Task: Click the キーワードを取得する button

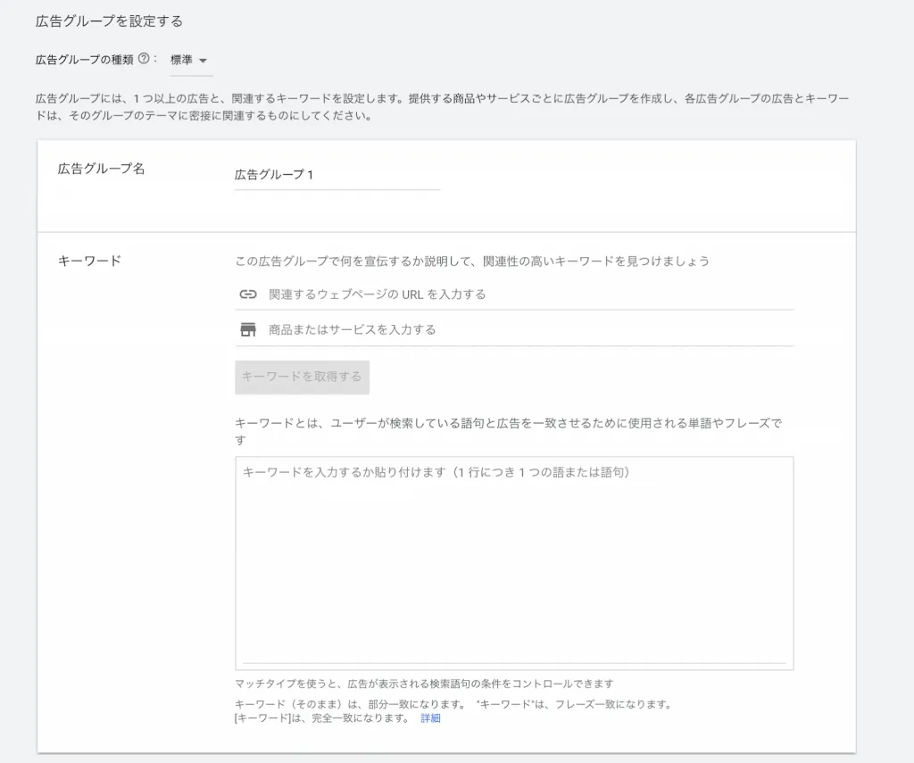Action: (x=302, y=377)
